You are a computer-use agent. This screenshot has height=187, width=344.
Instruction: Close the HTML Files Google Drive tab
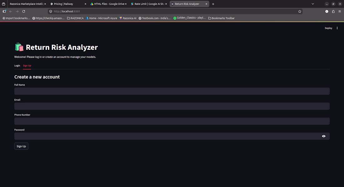(126, 4)
